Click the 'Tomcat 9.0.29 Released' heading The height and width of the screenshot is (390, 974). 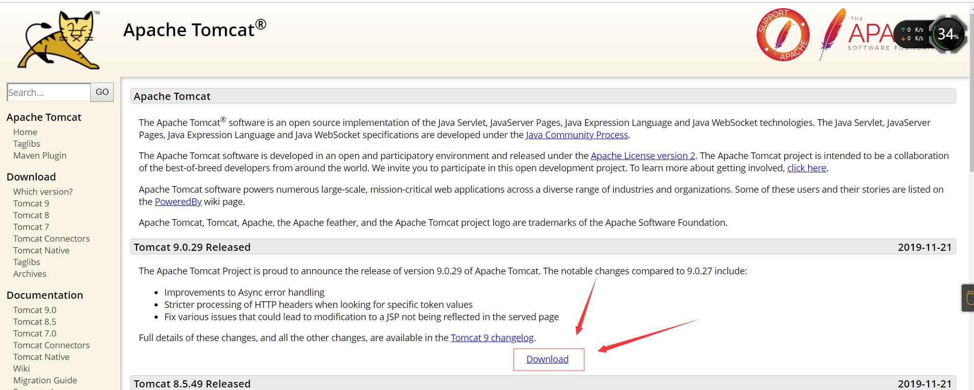[x=192, y=247]
